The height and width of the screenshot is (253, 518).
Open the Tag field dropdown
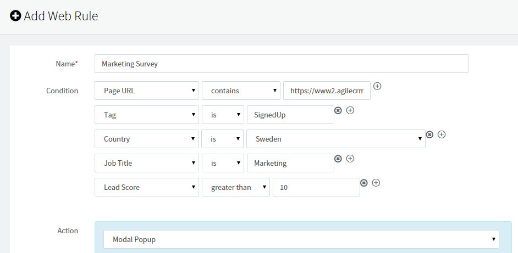pyautogui.click(x=147, y=115)
